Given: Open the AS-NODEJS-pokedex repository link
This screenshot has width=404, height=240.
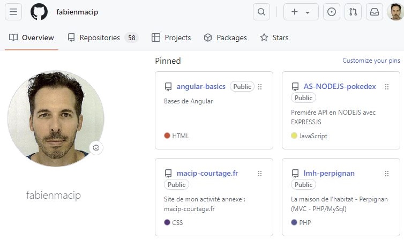Looking at the screenshot, I should (340, 86).
